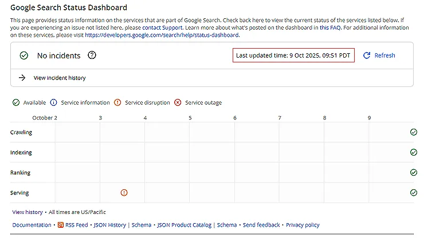Click the Service information legend label
The image size is (424, 238).
pyautogui.click(x=85, y=102)
